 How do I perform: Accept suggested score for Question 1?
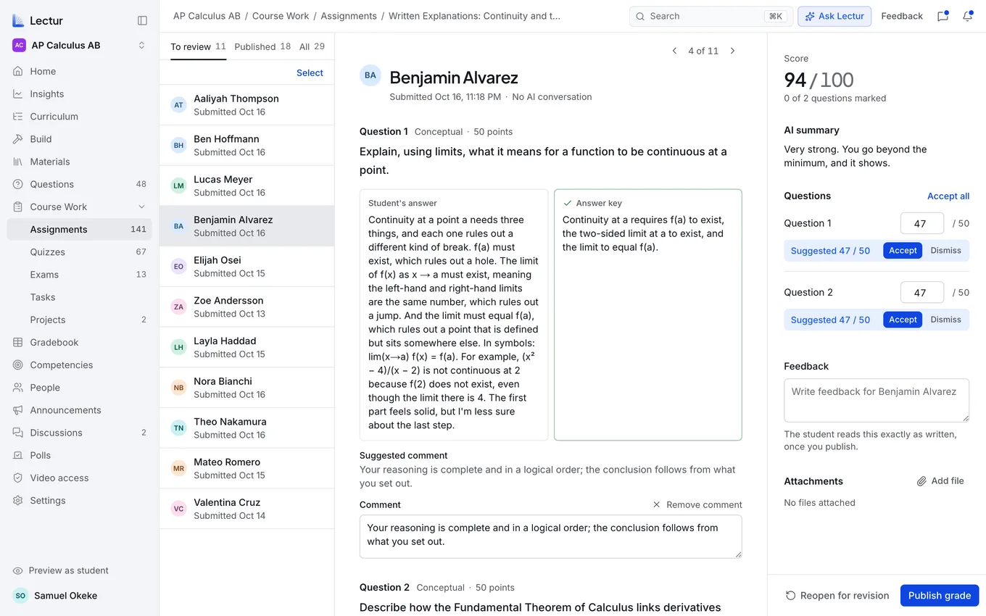click(x=903, y=251)
